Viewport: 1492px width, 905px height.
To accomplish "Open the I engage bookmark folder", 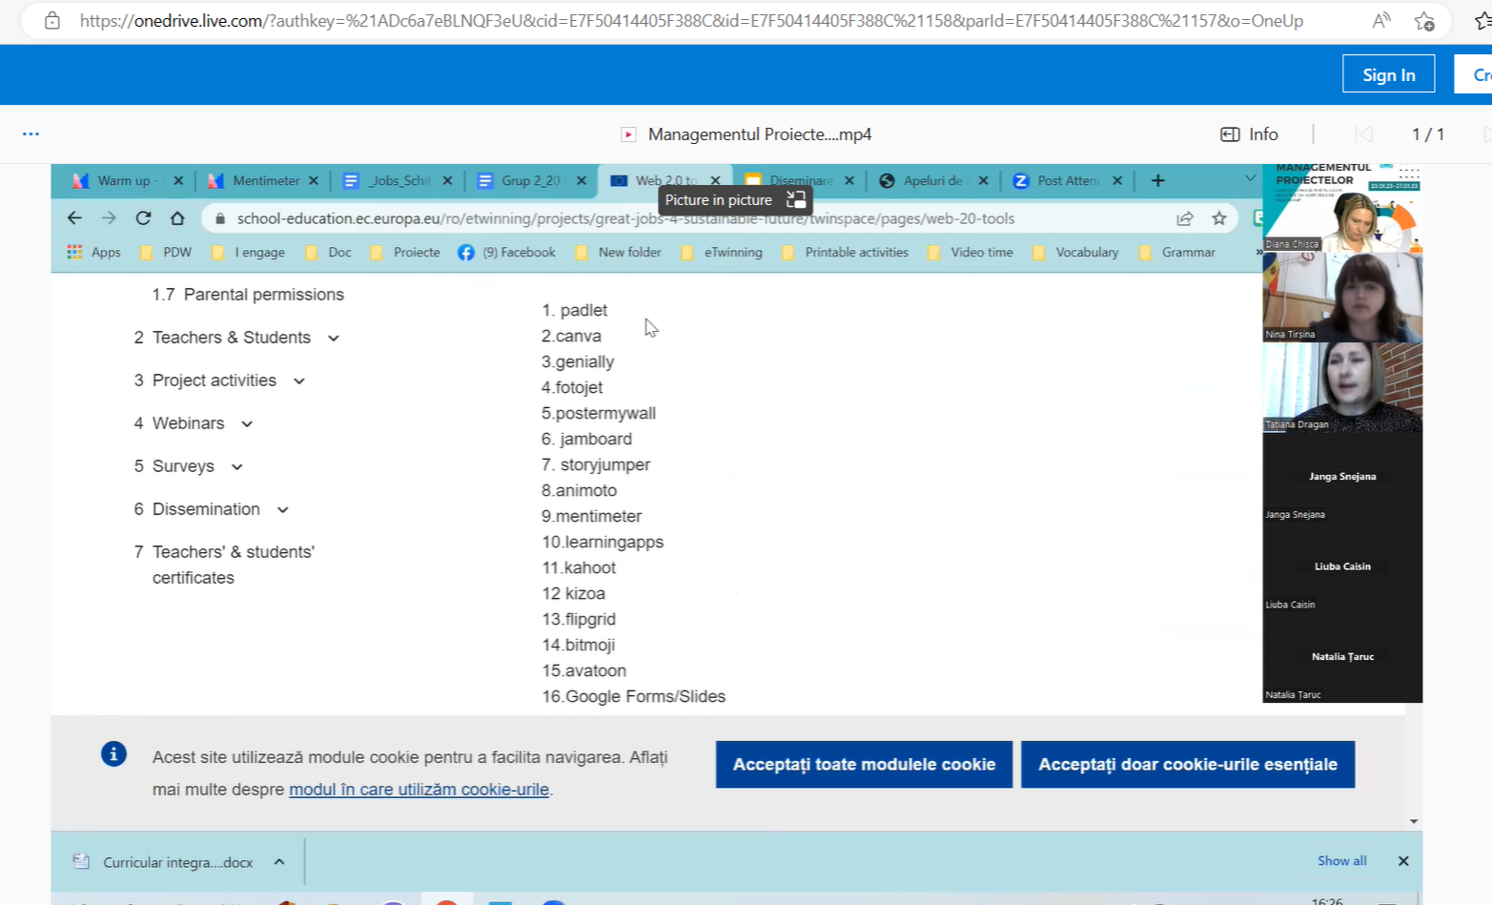I will pyautogui.click(x=248, y=253).
